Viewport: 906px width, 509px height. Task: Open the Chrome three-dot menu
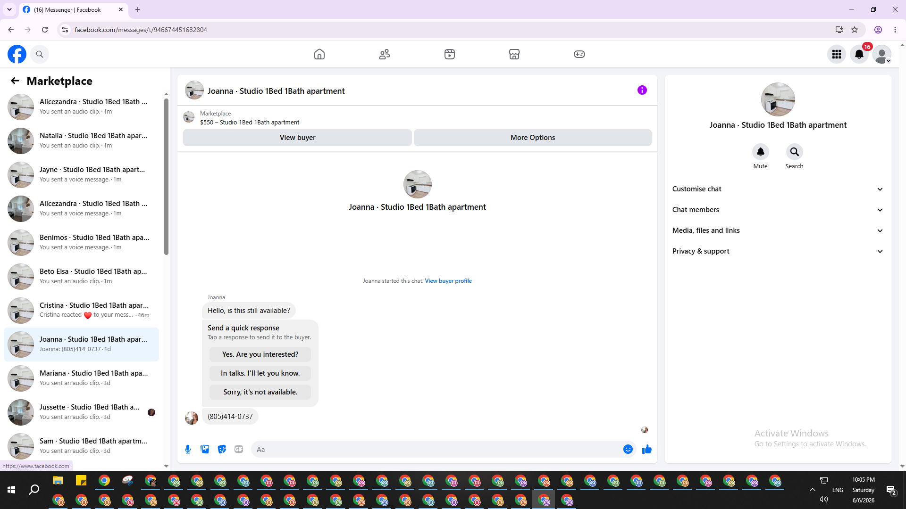pyautogui.click(x=895, y=30)
